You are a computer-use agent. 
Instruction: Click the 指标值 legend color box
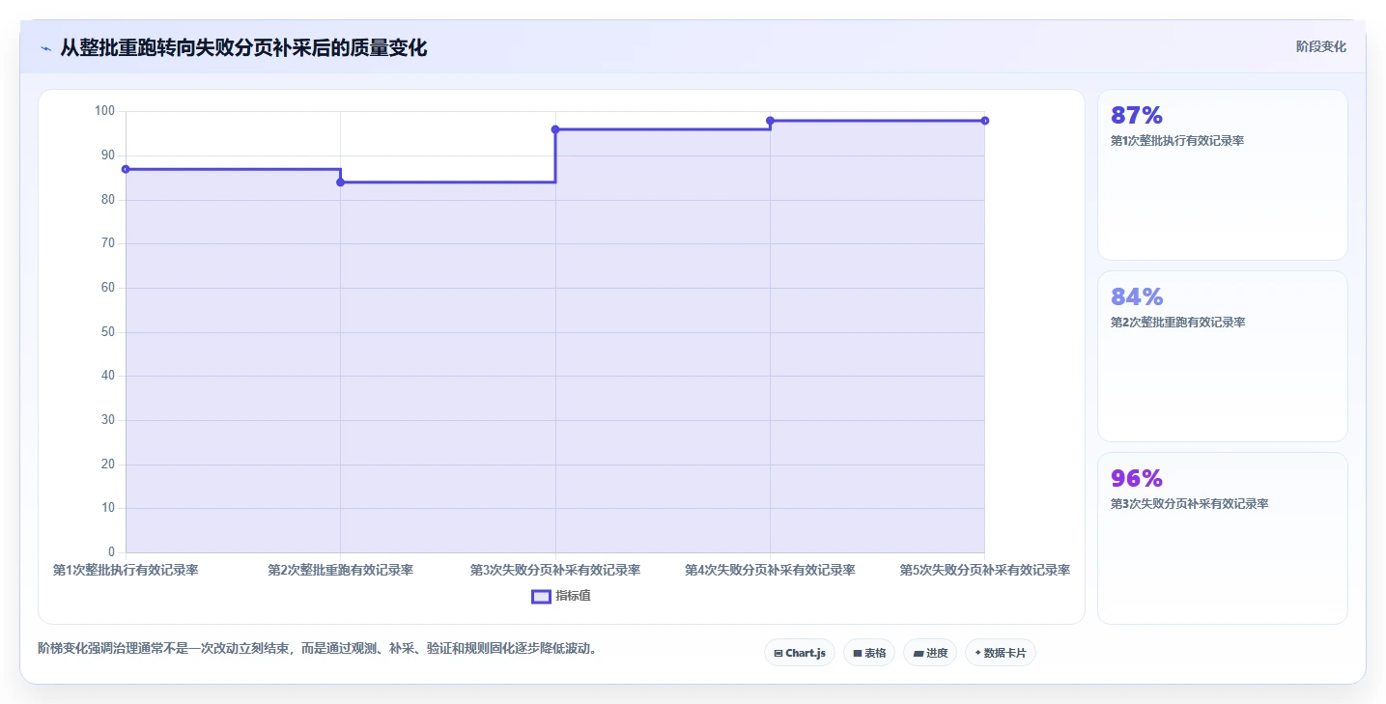[x=541, y=596]
